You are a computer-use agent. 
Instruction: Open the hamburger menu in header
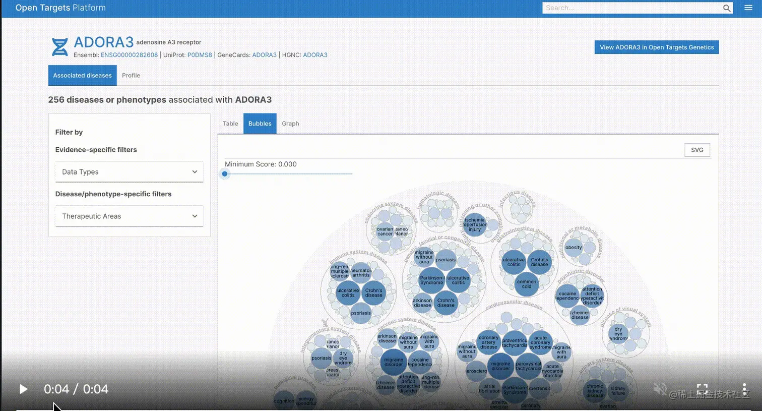click(x=748, y=8)
